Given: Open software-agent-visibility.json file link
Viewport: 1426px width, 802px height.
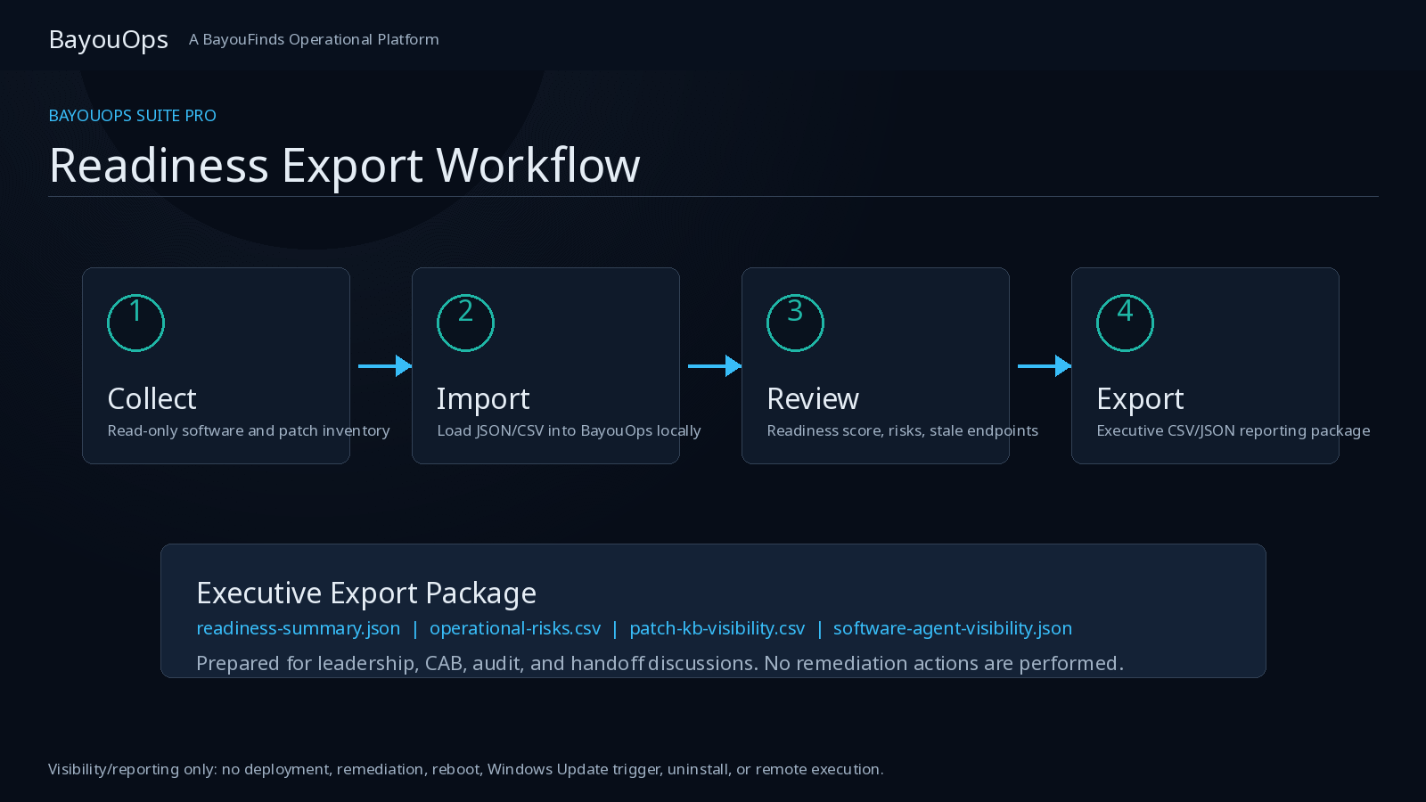Looking at the screenshot, I should [953, 628].
